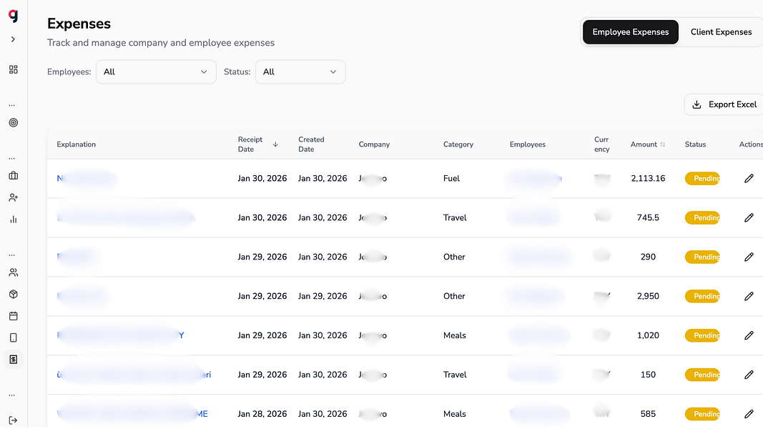
Task: Click the target goals icon in sidebar
Action: point(13,123)
